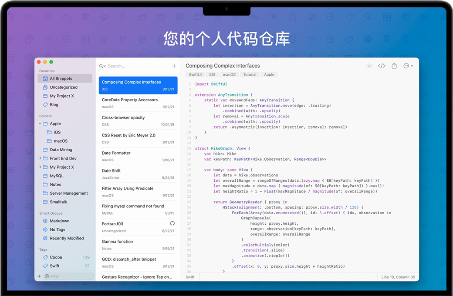The height and width of the screenshot is (296, 453).
Task: Click Line 19, Column 35 status
Action: pyautogui.click(x=398, y=277)
